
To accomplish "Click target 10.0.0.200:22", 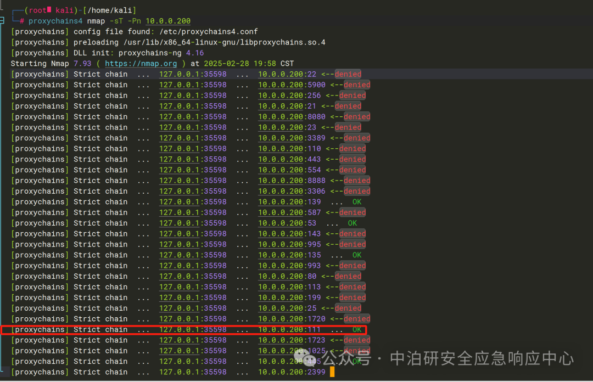I will pyautogui.click(x=287, y=74).
